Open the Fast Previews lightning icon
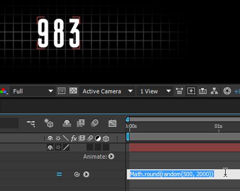This screenshot has width=240, height=191. tap(191, 91)
